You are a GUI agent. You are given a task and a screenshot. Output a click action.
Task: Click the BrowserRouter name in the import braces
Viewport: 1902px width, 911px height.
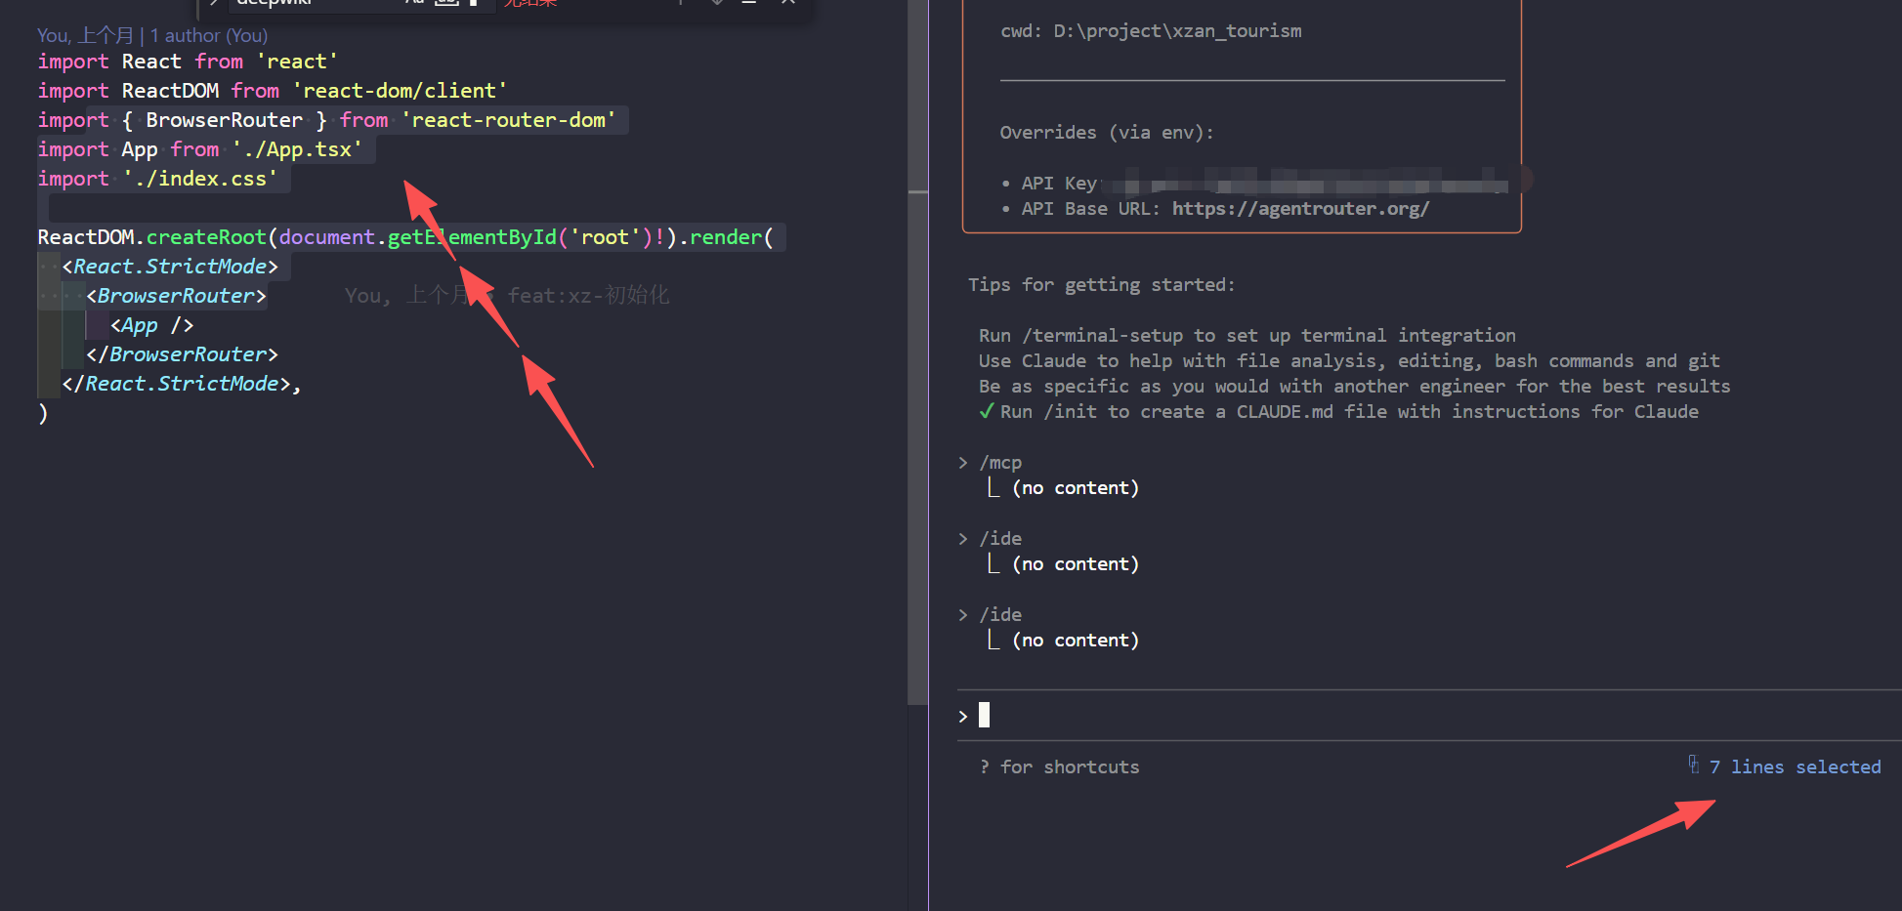click(224, 119)
